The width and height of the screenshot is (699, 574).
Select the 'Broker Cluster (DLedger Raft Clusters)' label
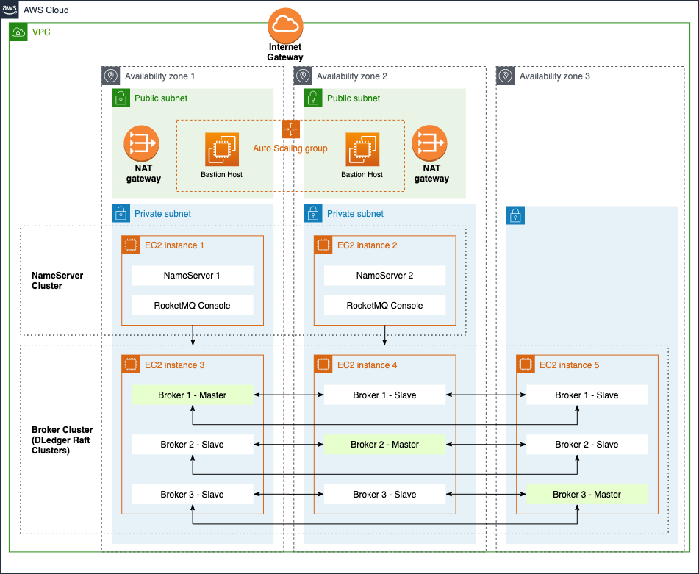[62, 440]
